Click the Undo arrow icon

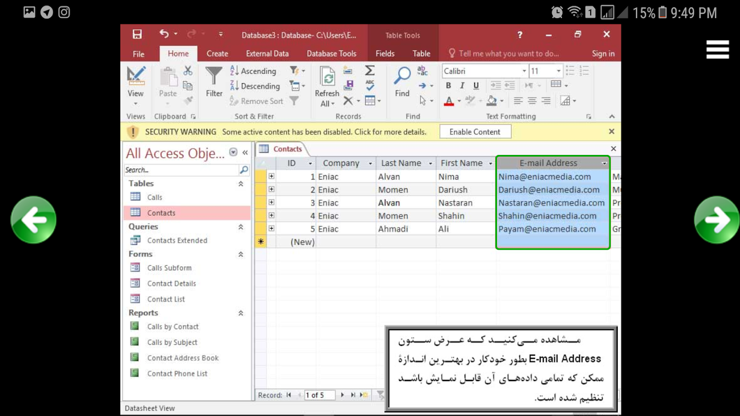pyautogui.click(x=164, y=34)
